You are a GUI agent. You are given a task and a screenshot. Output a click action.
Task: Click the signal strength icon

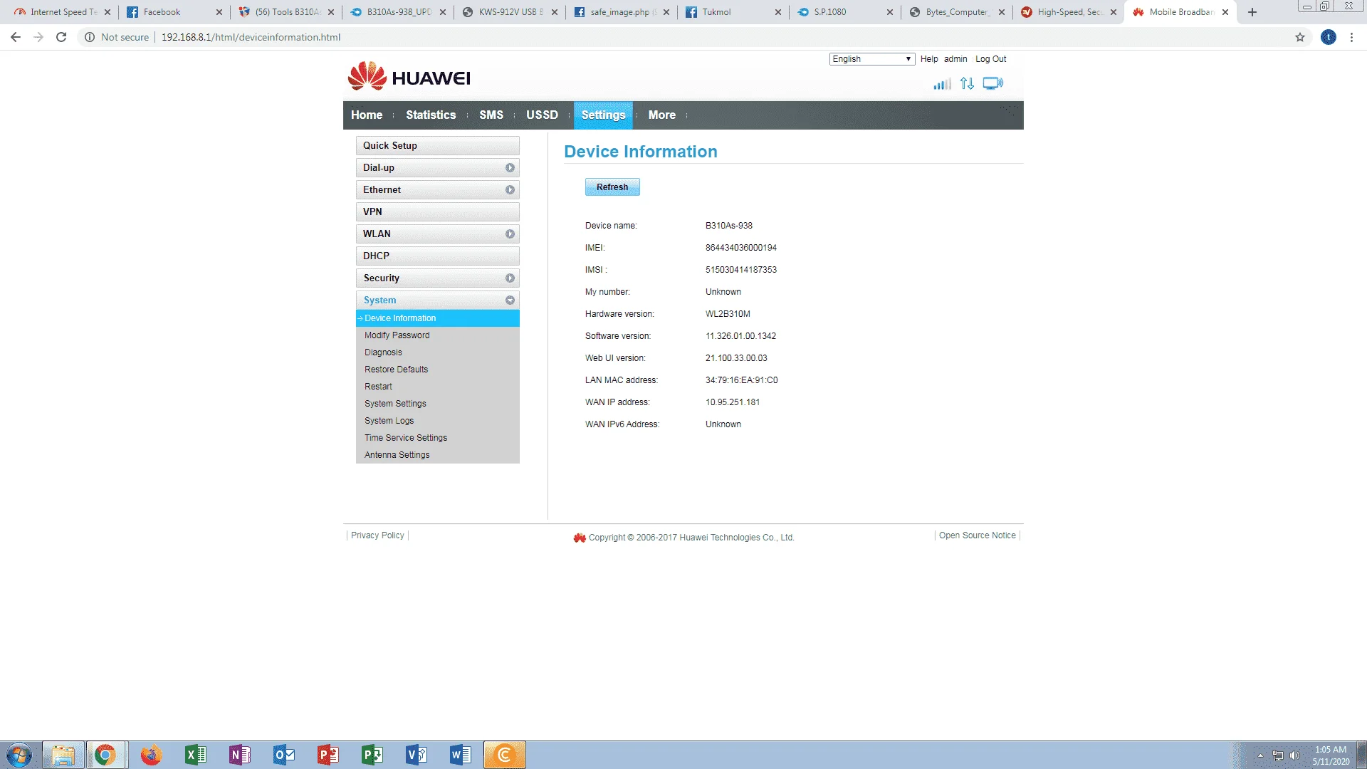pyautogui.click(x=942, y=84)
